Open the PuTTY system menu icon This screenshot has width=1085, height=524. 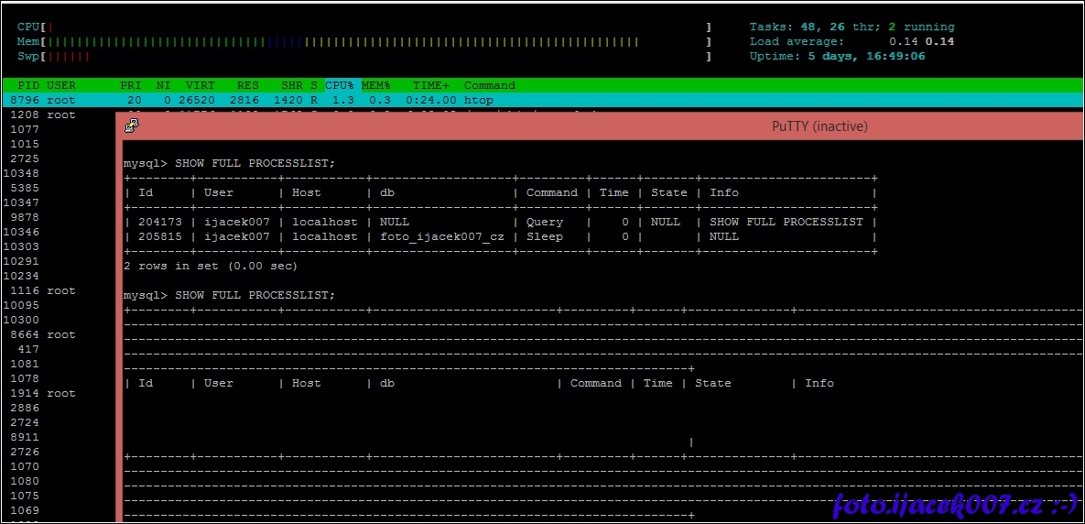click(x=132, y=126)
